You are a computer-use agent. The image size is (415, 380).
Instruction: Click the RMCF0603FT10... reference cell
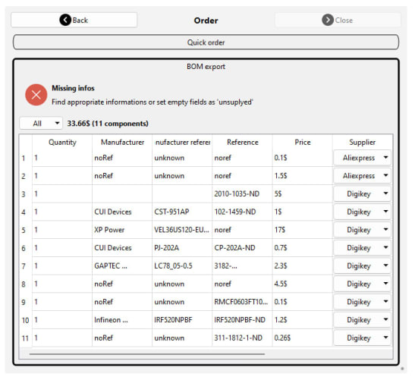(x=243, y=302)
